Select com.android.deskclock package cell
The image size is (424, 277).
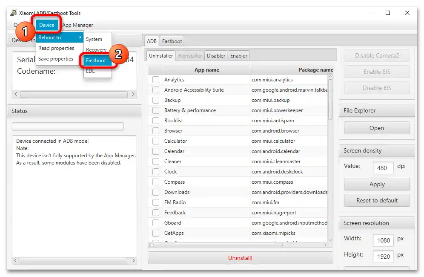click(x=289, y=172)
